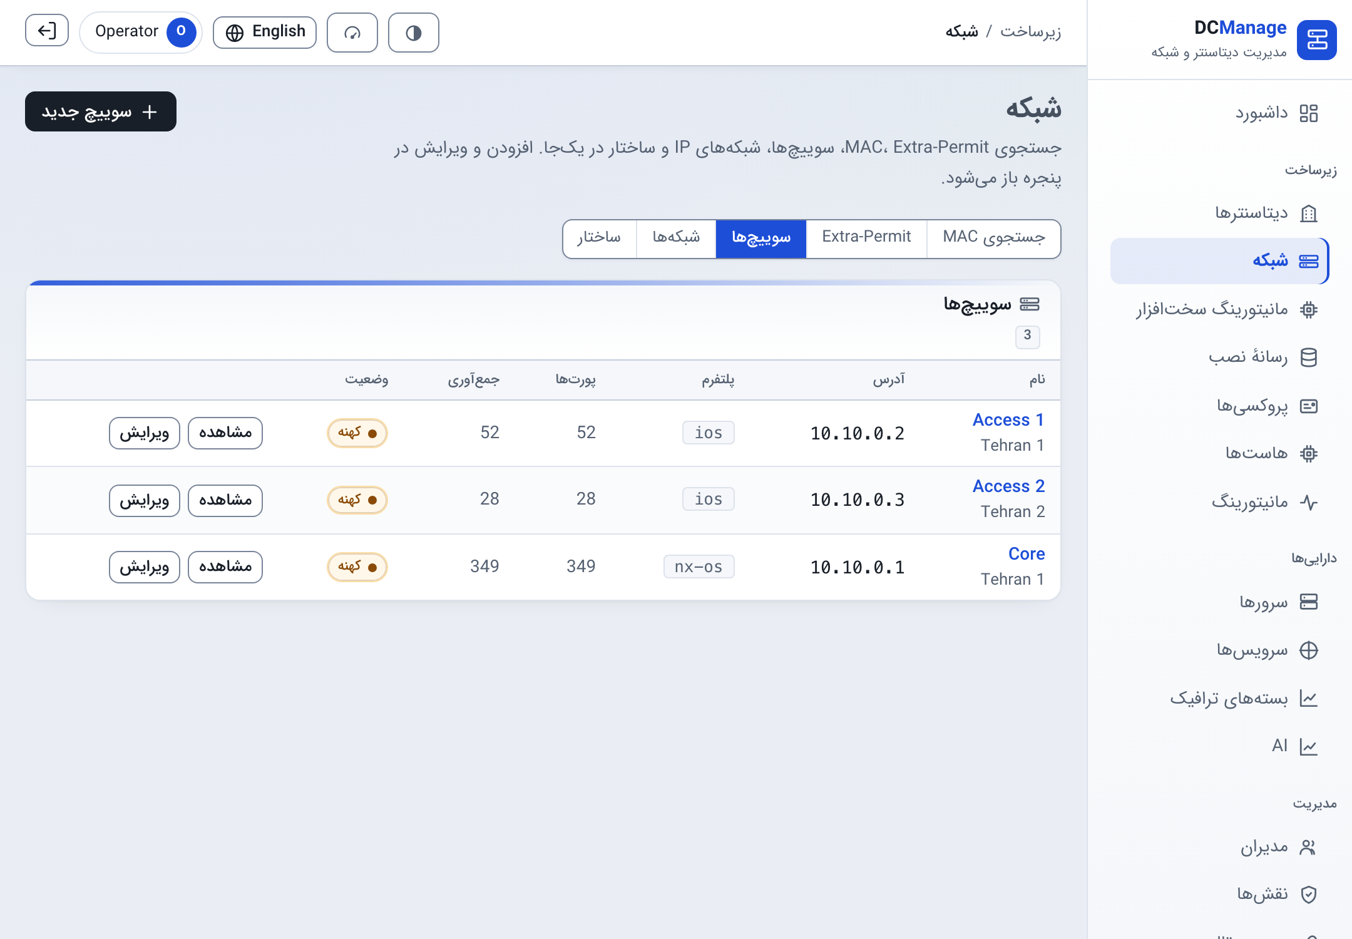Viewport: 1352px width, 939px height.
Task: Click ویرایش edit for Core
Action: point(145,567)
